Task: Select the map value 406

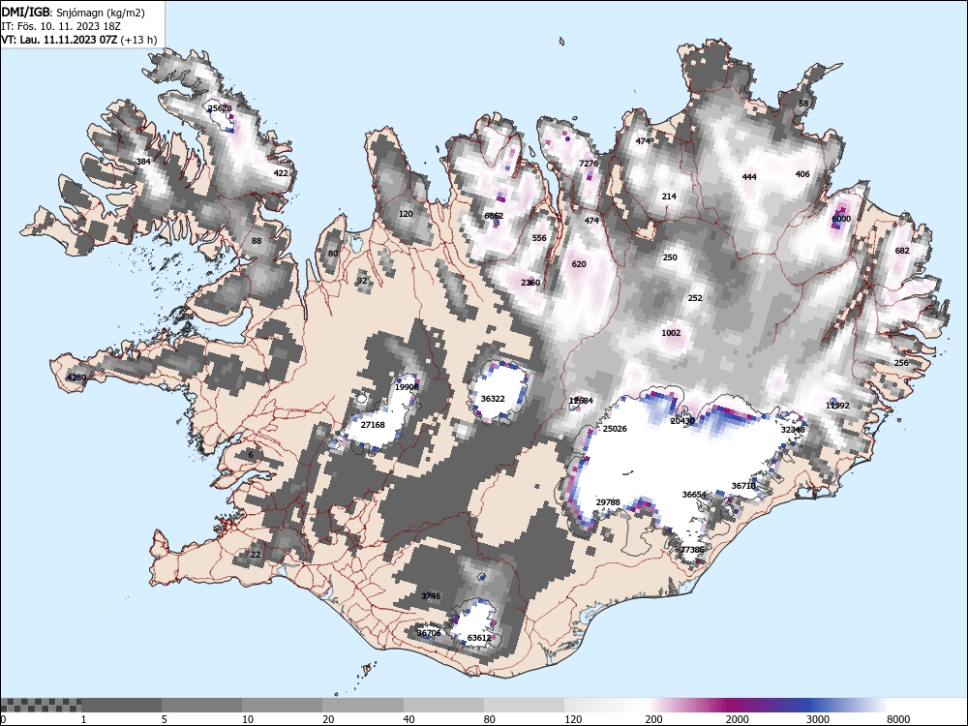Action: pyautogui.click(x=802, y=174)
